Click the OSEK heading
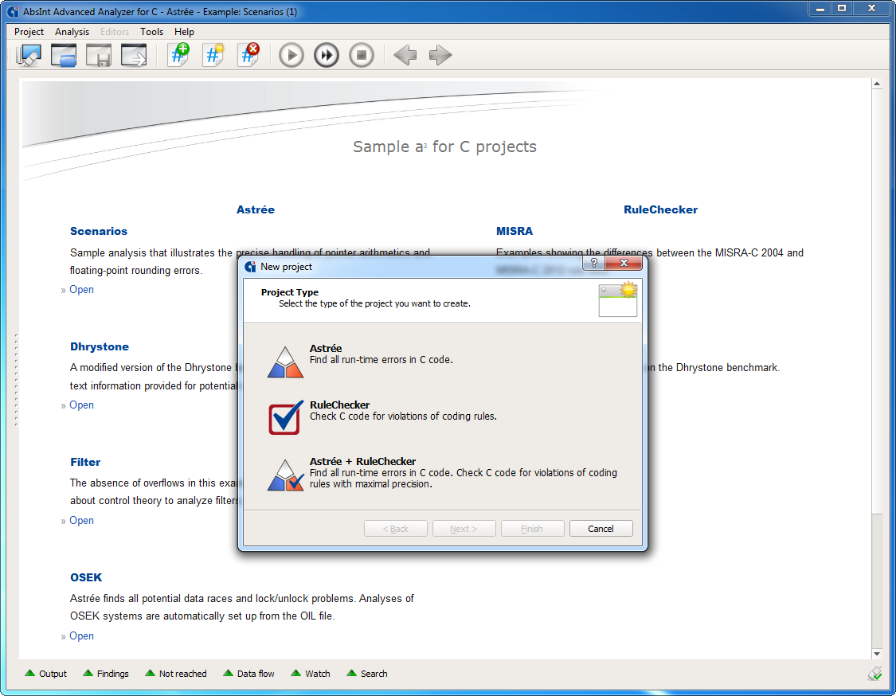The height and width of the screenshot is (696, 896). [86, 577]
